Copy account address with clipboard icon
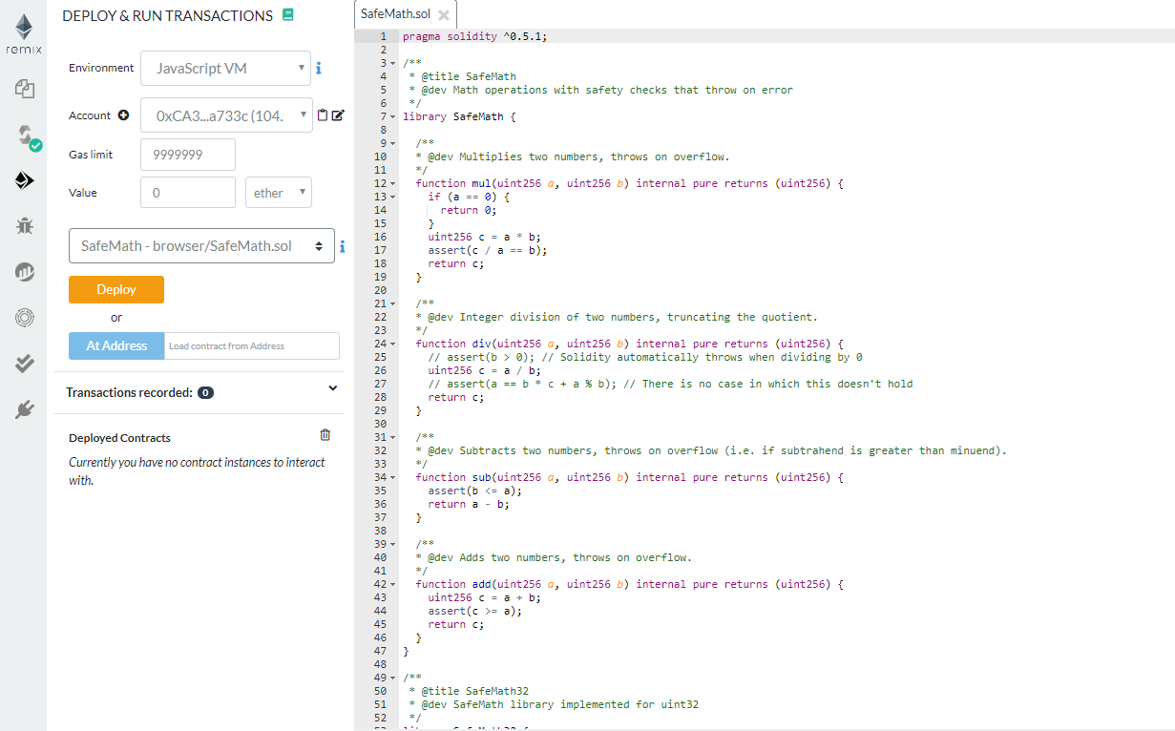This screenshot has width=1175, height=731. click(x=323, y=115)
